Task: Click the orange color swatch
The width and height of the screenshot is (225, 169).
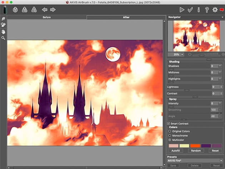Action: tap(195, 145)
